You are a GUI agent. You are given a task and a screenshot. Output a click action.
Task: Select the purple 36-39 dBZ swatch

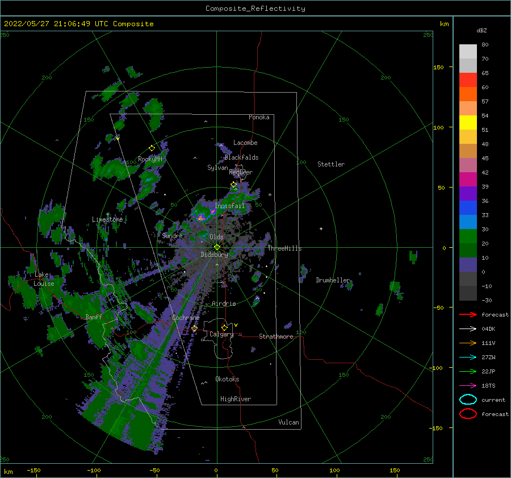pos(468,194)
